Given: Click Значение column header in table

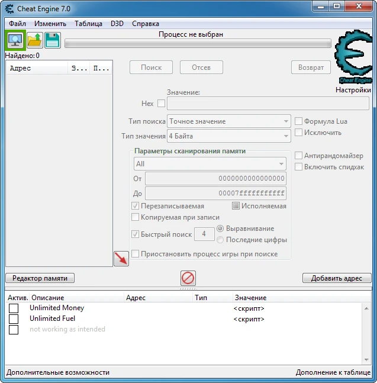Looking at the screenshot, I should pyautogui.click(x=302, y=298).
